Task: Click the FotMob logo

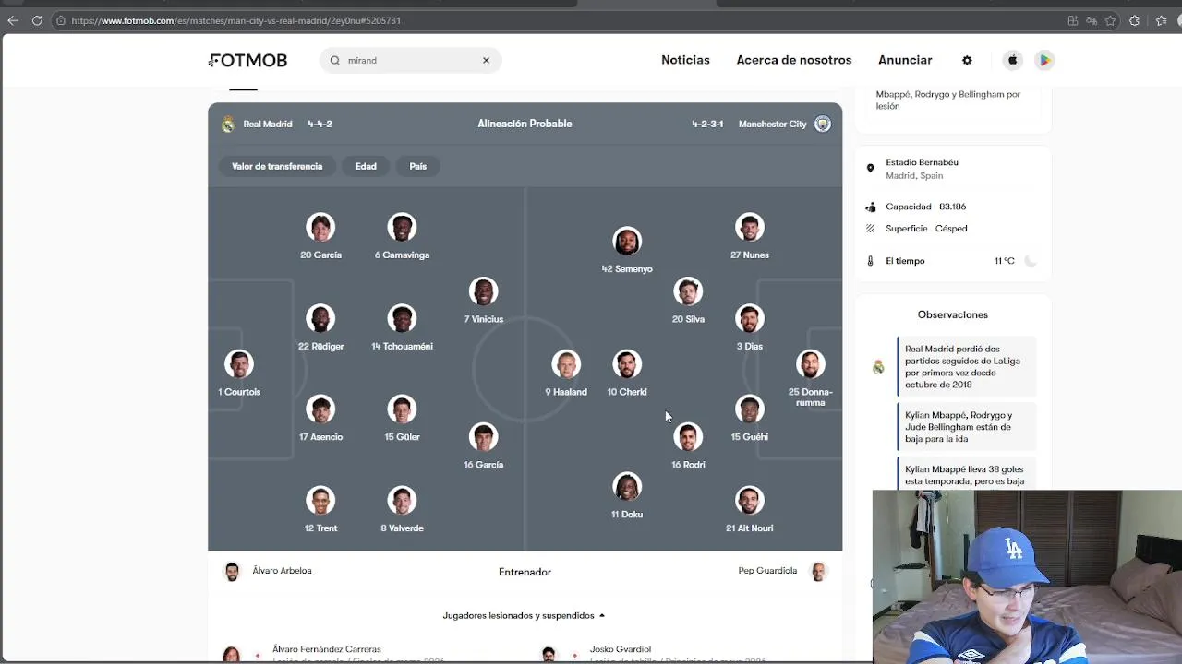Action: [x=247, y=60]
